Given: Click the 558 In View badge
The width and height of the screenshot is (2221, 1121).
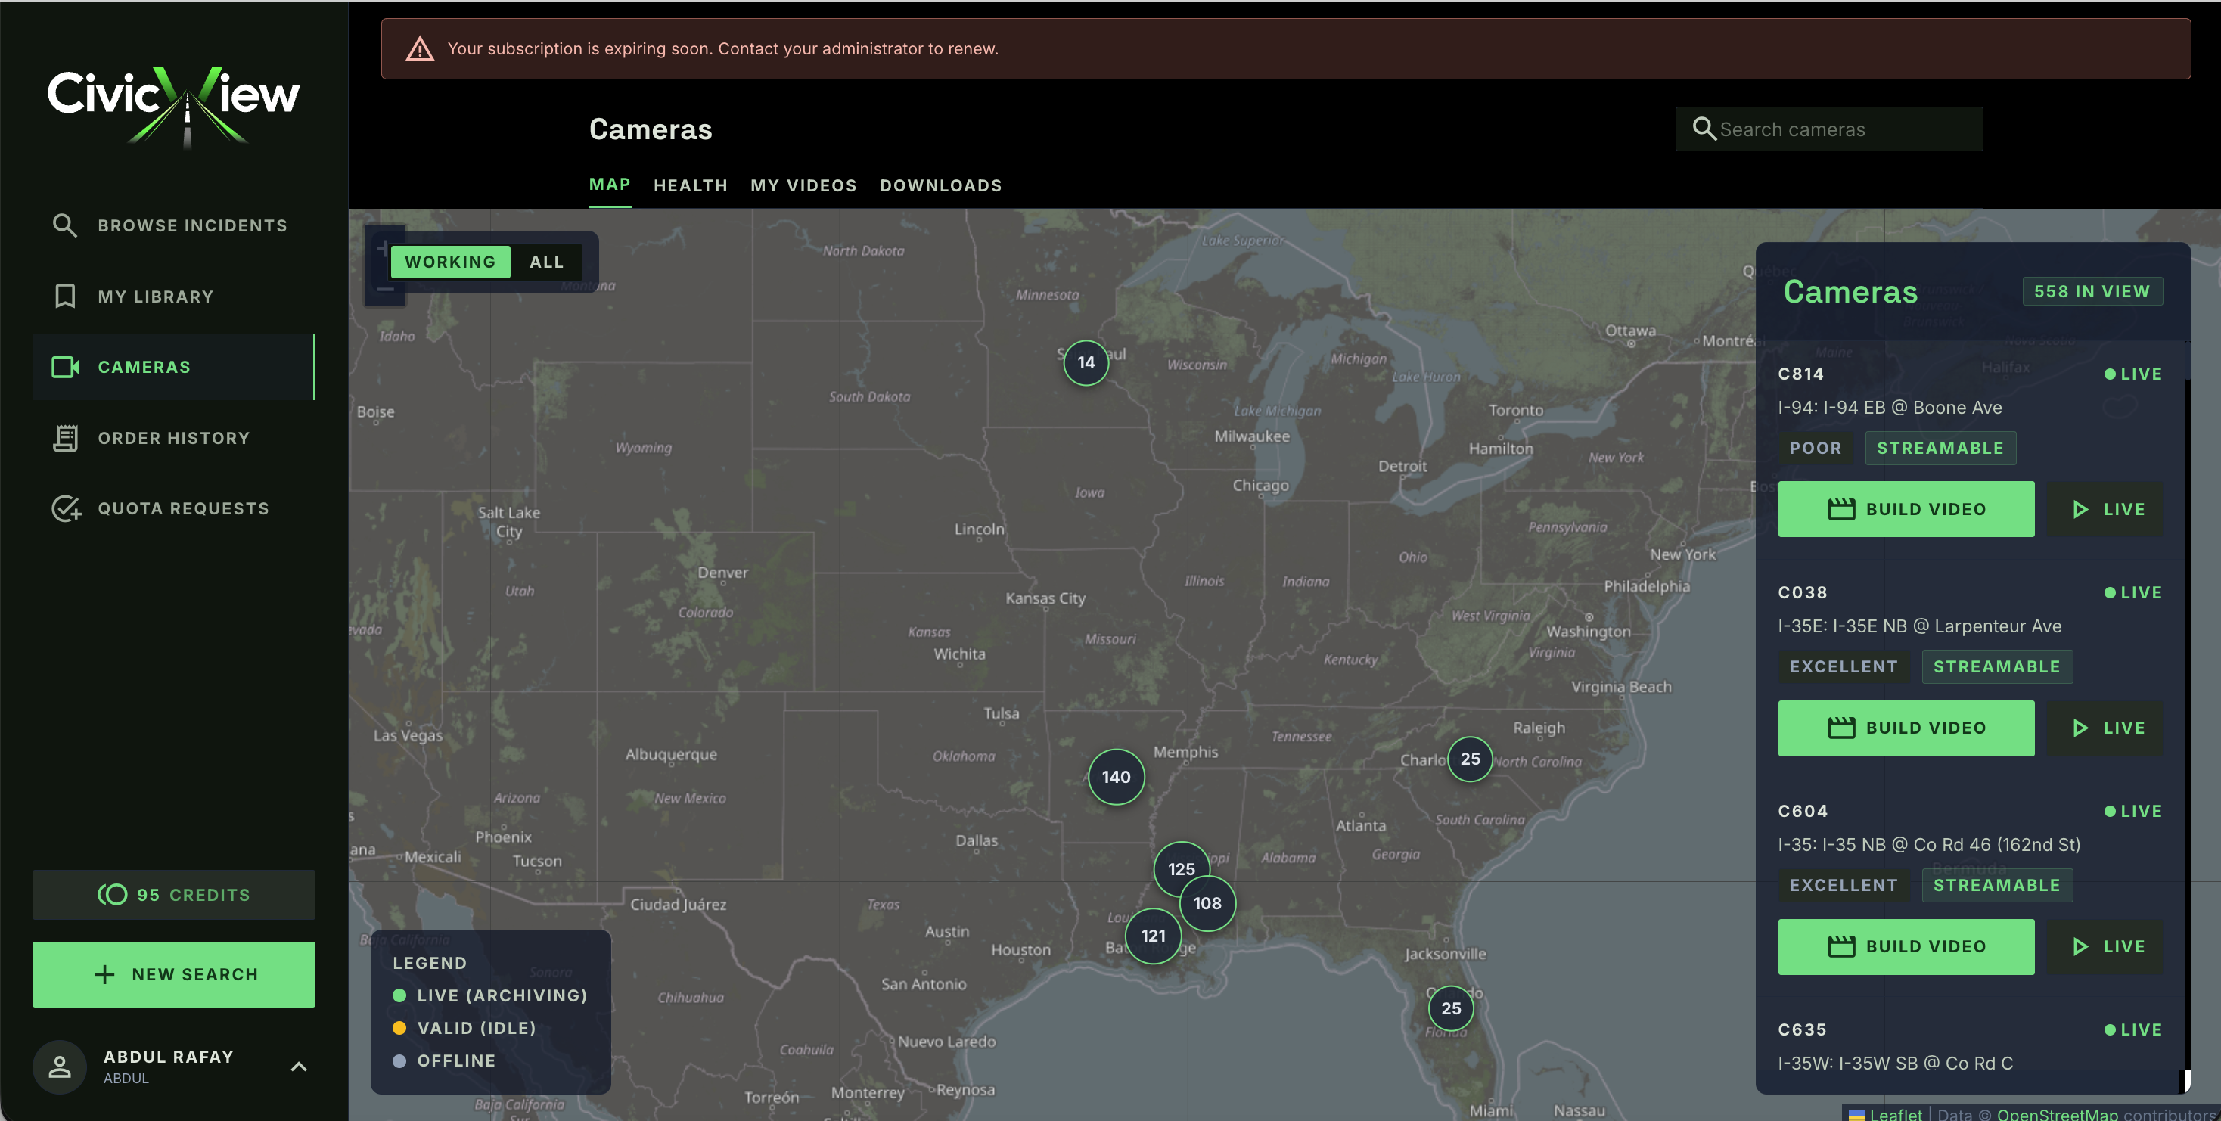Looking at the screenshot, I should tap(2092, 290).
